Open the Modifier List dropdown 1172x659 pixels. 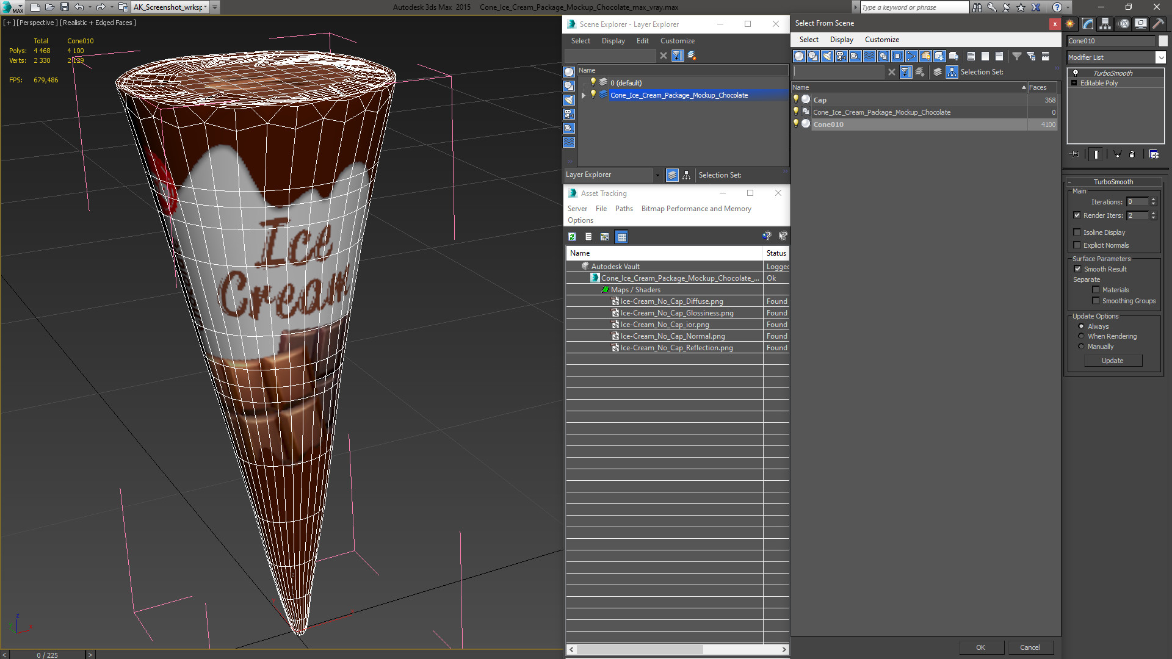click(x=1160, y=57)
